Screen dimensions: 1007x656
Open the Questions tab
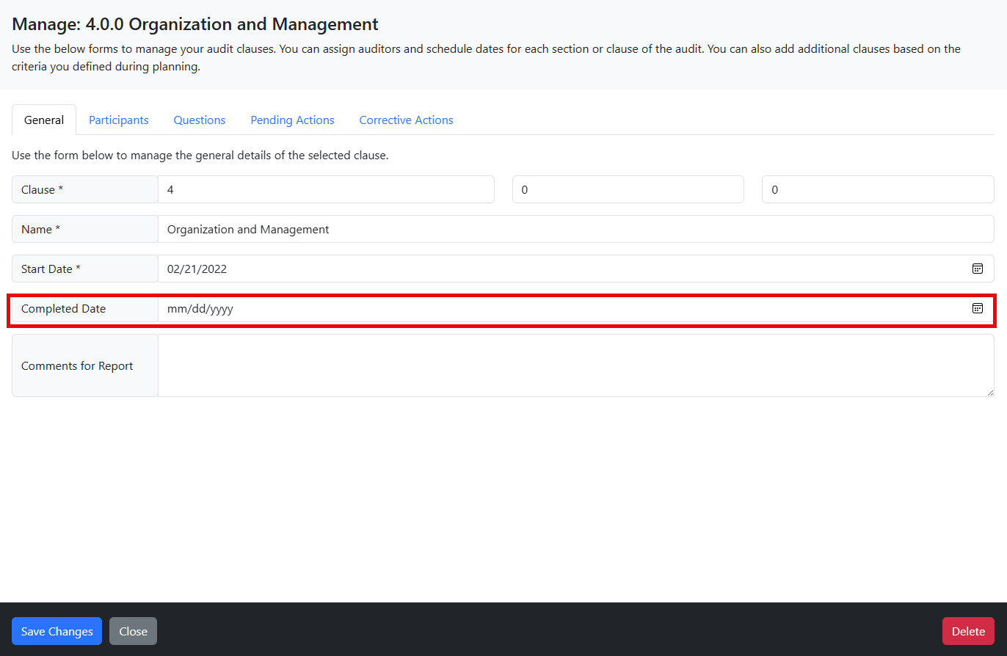200,120
